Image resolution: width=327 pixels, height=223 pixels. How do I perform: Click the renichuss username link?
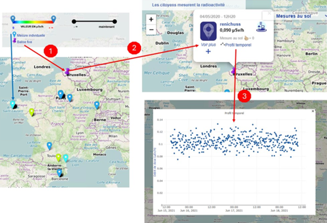point(230,24)
